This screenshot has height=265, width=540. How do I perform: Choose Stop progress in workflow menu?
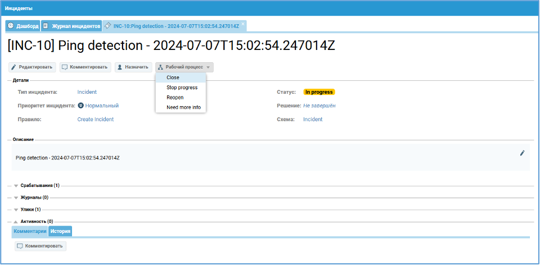(x=182, y=88)
